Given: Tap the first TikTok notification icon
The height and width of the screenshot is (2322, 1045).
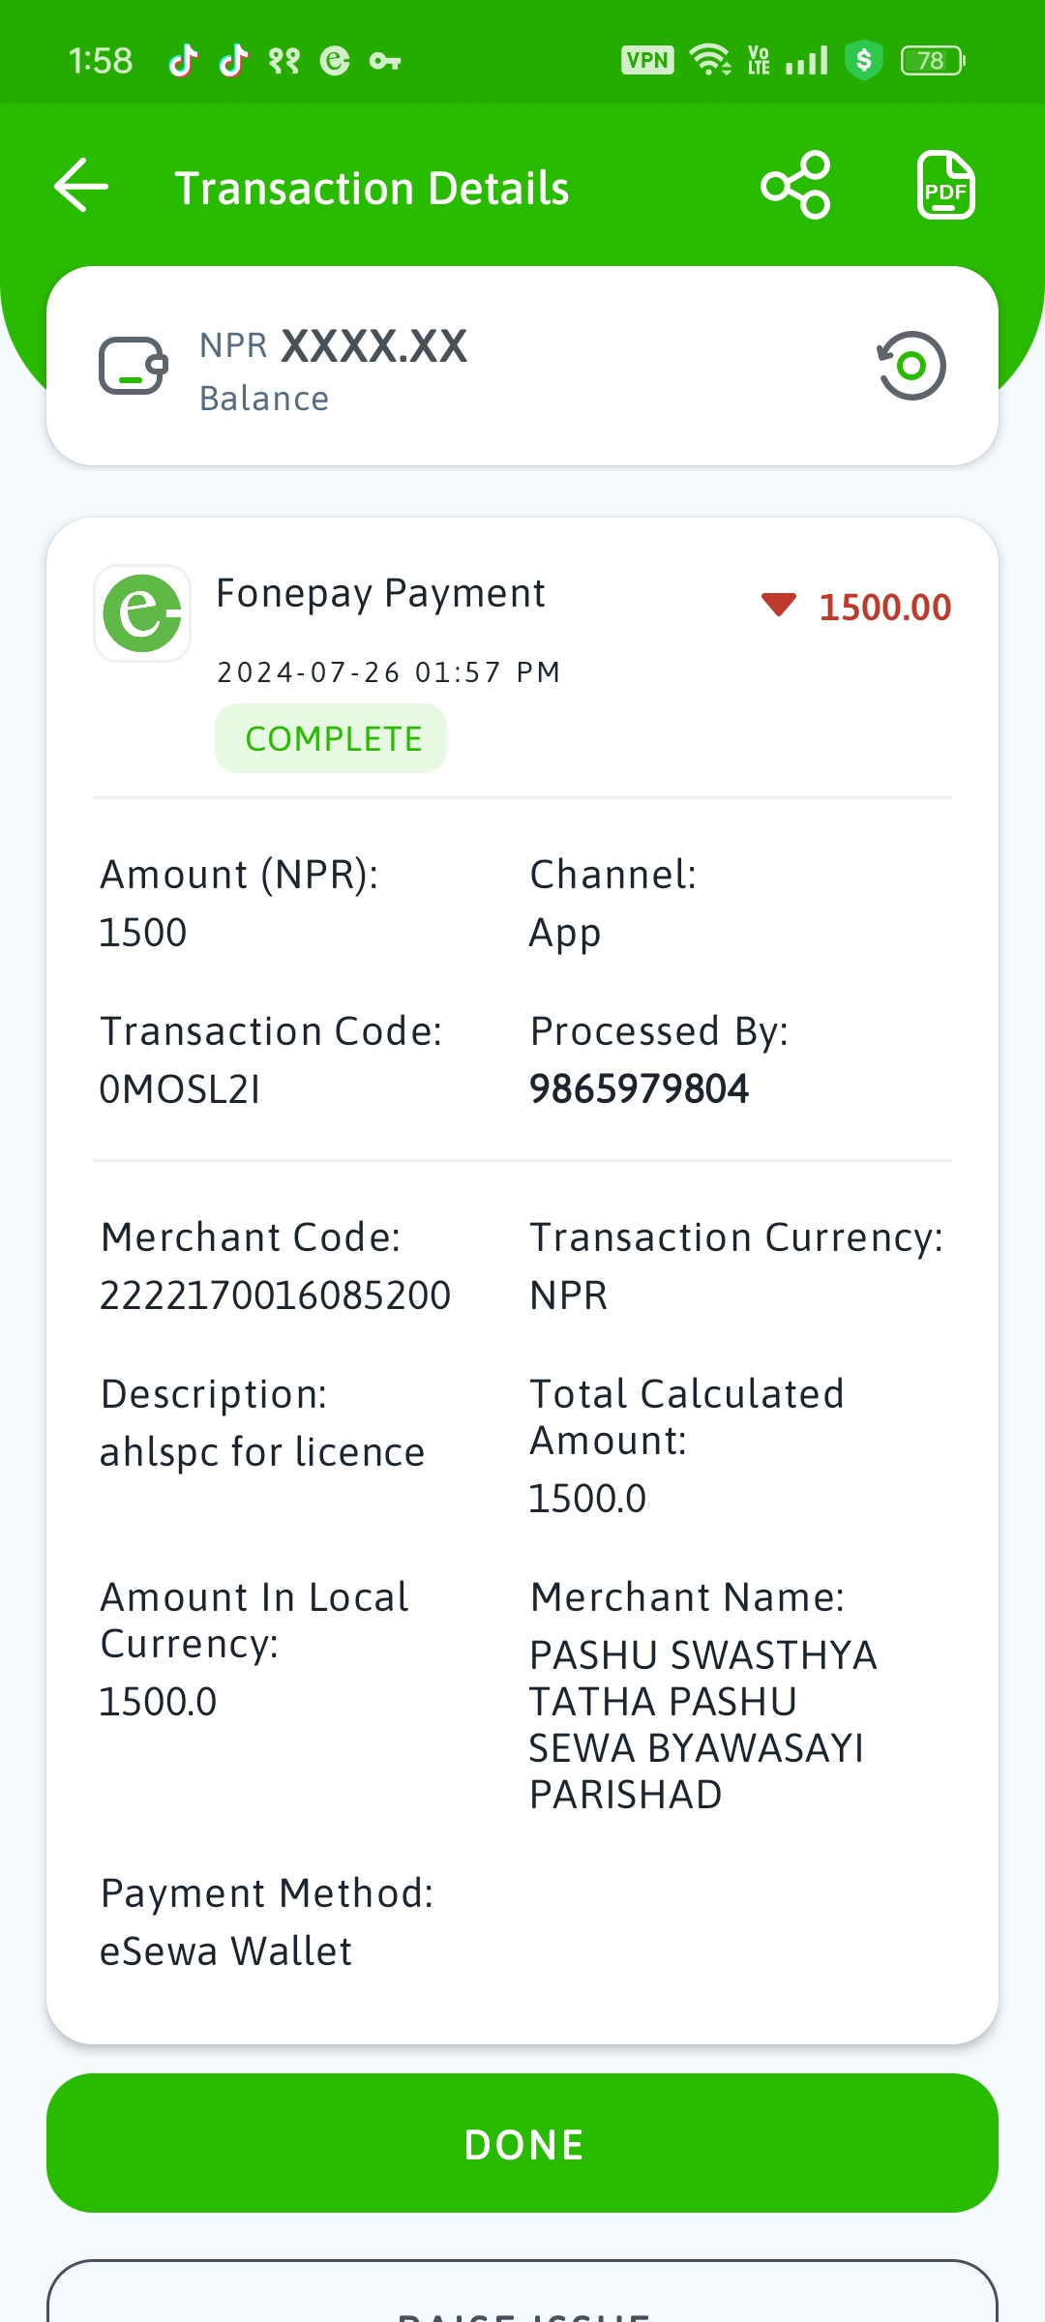Looking at the screenshot, I should [x=183, y=60].
